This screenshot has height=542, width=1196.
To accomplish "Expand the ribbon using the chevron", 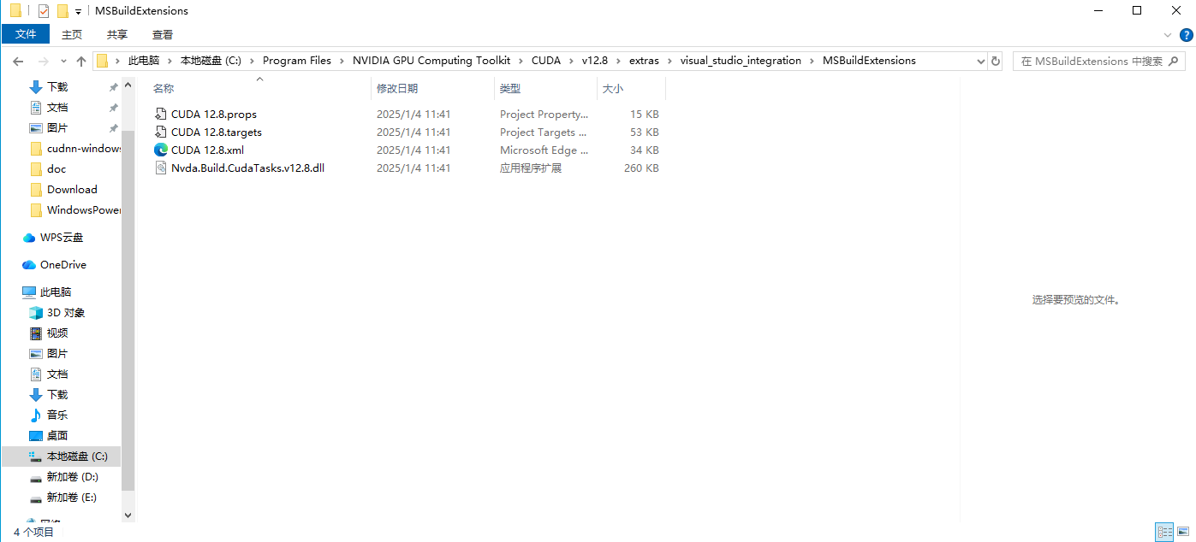I will [1168, 35].
